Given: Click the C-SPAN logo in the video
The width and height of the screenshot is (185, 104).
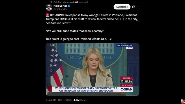Looking at the screenshot, I should (x=126, y=89).
